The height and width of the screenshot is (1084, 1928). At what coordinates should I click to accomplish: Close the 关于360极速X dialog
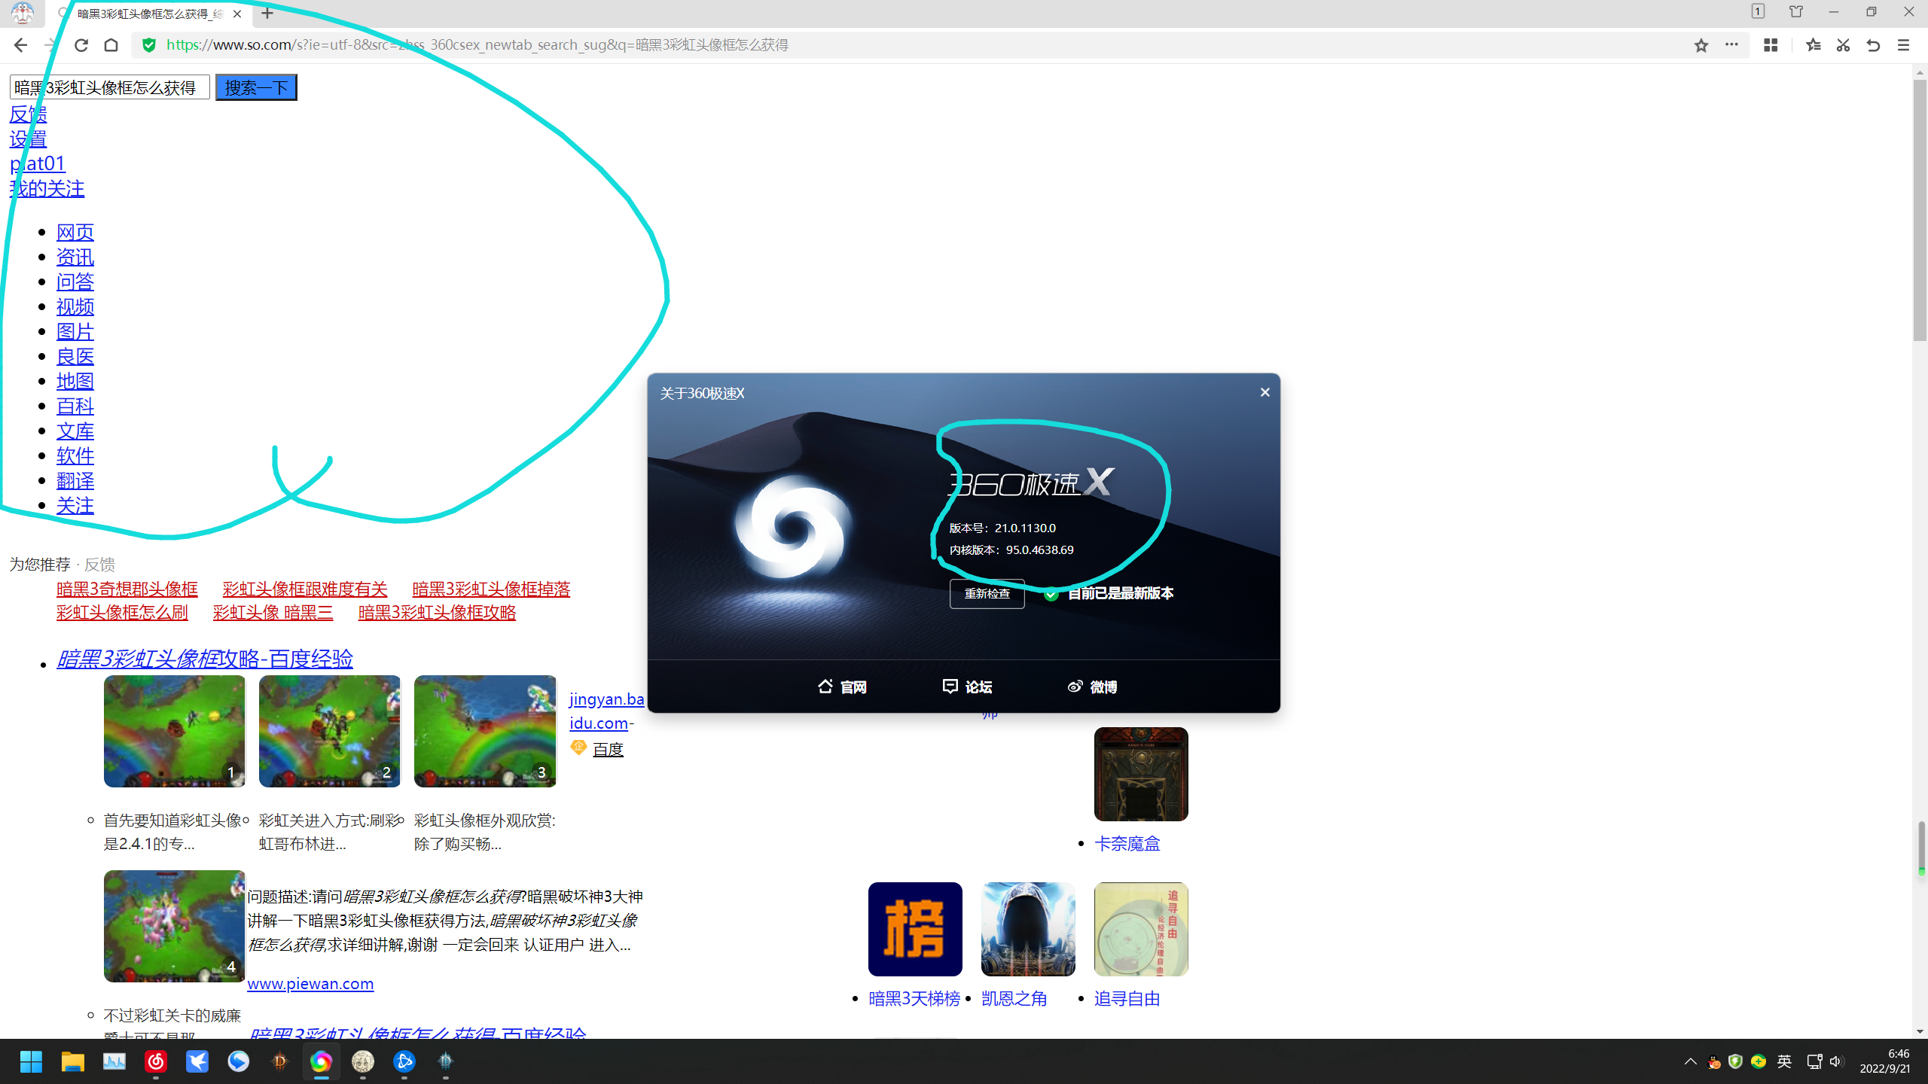pyautogui.click(x=1265, y=392)
